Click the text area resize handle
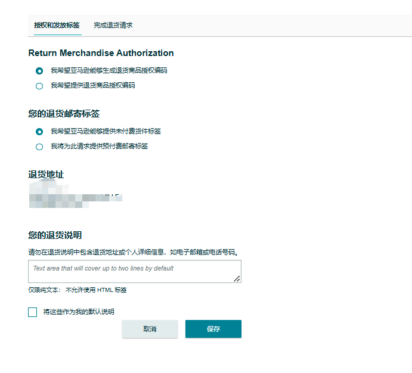412x373 pixels. pyautogui.click(x=237, y=278)
